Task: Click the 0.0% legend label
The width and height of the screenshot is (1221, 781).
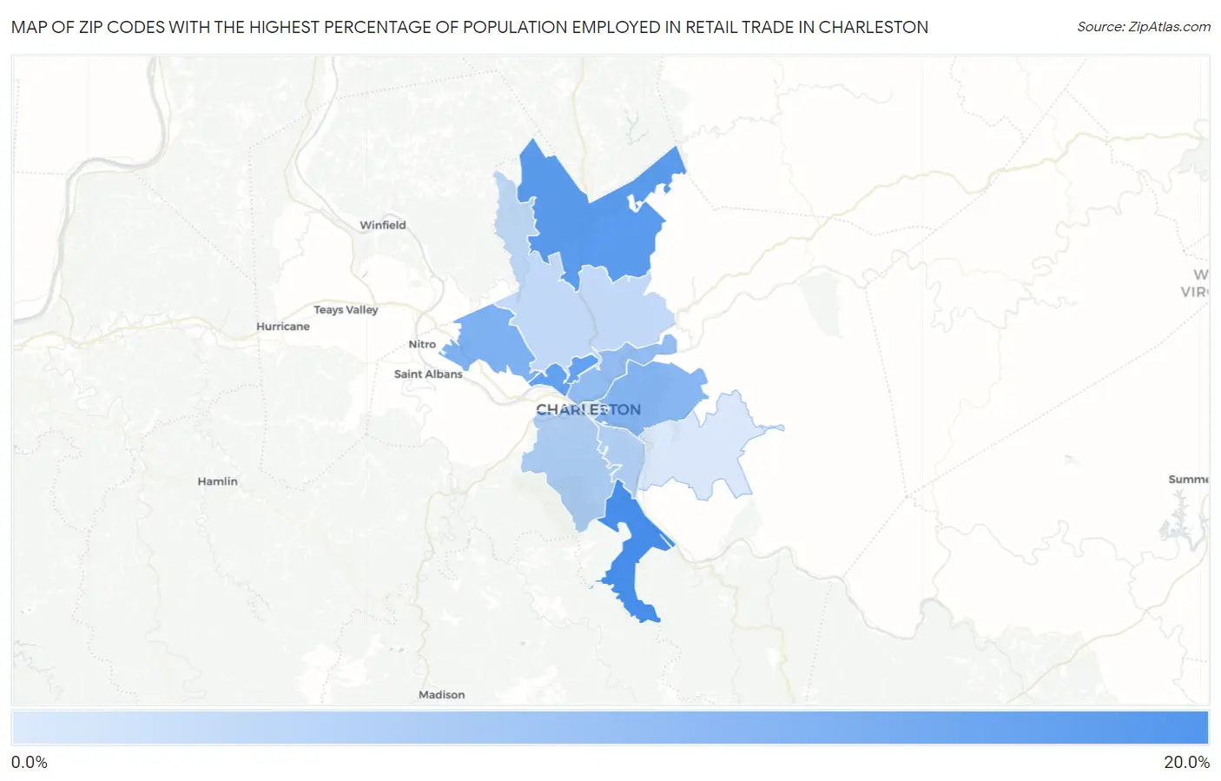Action: point(30,762)
